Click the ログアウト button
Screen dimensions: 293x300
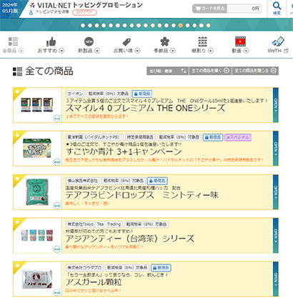[85, 12]
